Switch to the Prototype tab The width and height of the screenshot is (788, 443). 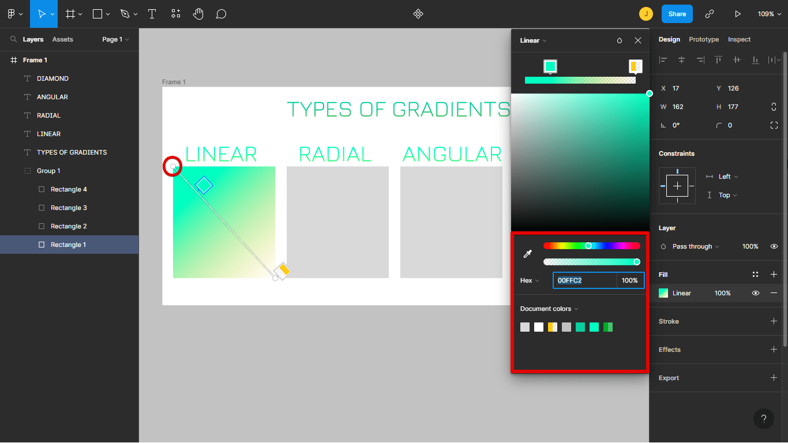(x=704, y=39)
